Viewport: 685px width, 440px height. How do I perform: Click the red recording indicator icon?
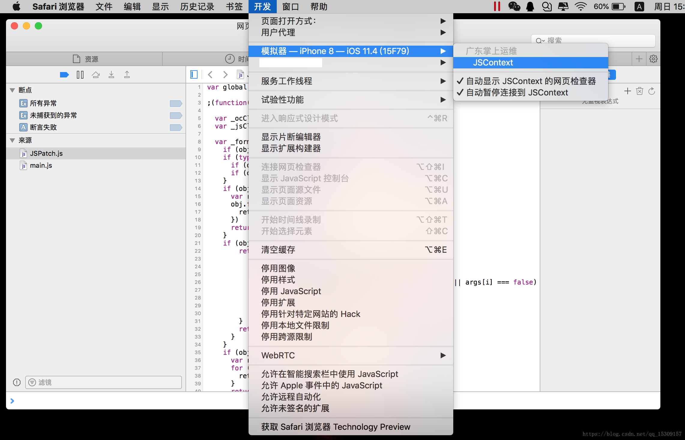pyautogui.click(x=497, y=6)
